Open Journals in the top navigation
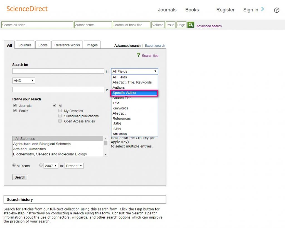Screen dimensions: 285x228 coord(167,10)
